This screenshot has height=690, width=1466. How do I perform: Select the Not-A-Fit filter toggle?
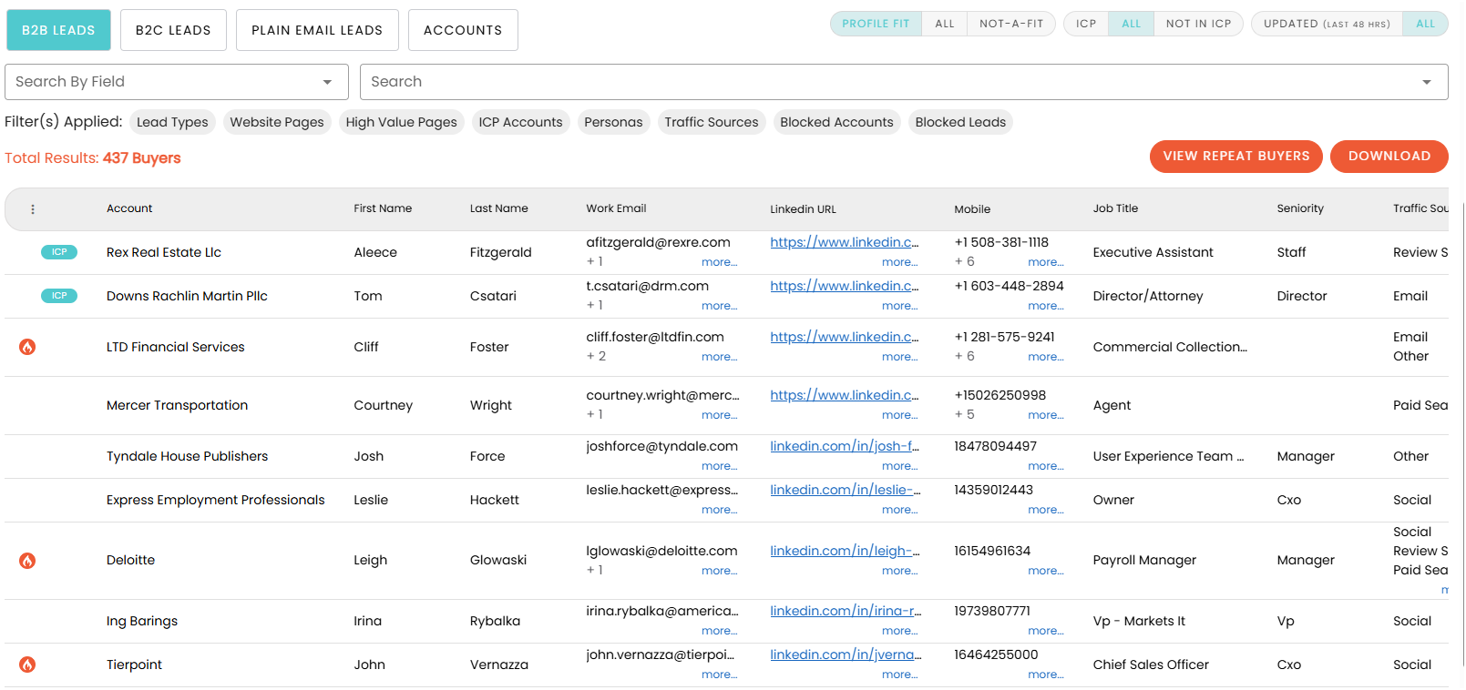pos(1011,24)
